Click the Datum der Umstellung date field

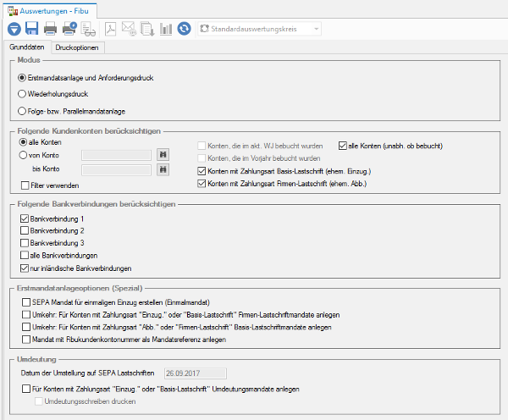pos(196,373)
